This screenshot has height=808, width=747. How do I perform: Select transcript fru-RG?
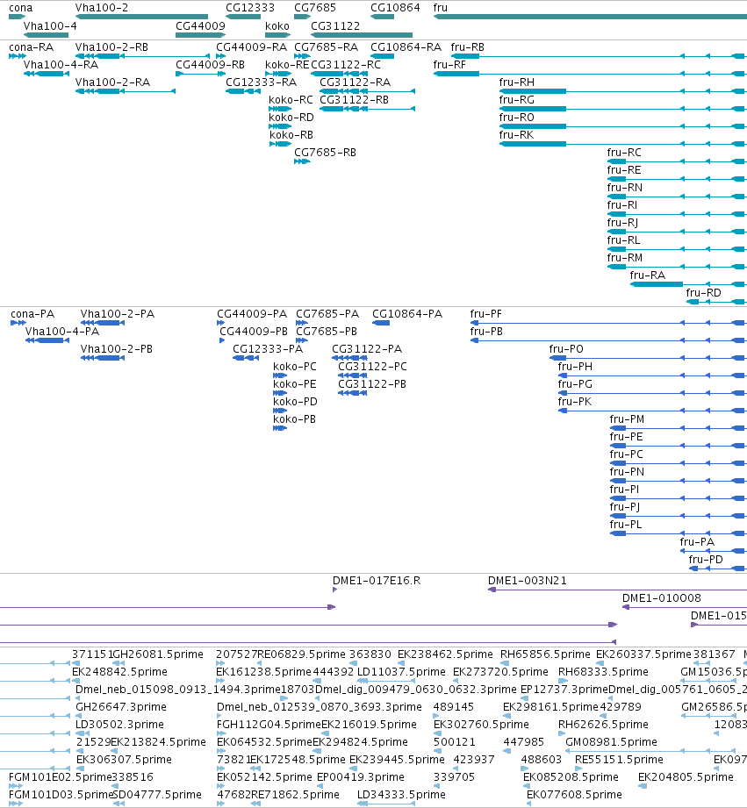tap(516, 100)
